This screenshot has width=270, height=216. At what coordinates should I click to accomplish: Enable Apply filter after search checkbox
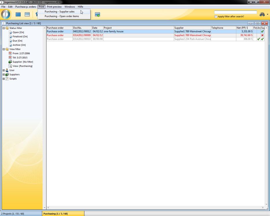pyautogui.click(x=216, y=17)
